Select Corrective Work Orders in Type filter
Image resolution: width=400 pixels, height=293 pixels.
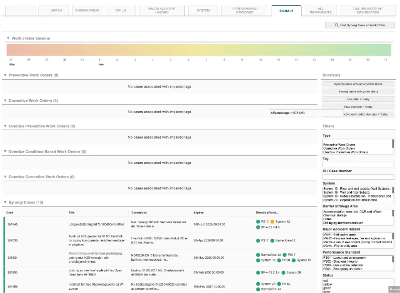339,148
